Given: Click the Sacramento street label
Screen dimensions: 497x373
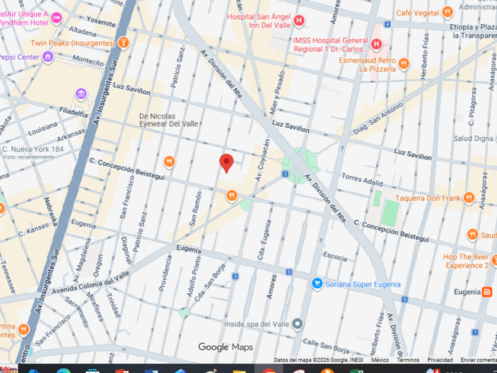Looking at the screenshot, I should [77, 312].
